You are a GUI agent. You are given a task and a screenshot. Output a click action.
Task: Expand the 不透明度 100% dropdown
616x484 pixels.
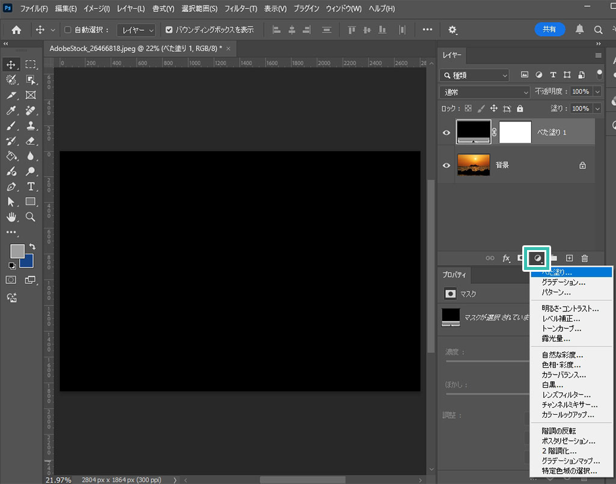(597, 92)
